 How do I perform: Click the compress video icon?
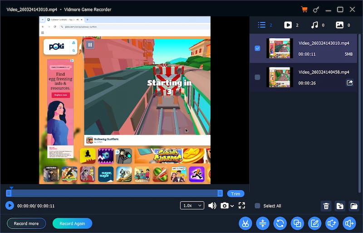tap(262, 223)
